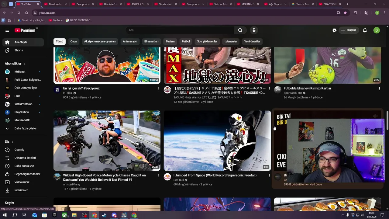Select the Futbol filter chip
The width and height of the screenshot is (389, 219).
186,41
